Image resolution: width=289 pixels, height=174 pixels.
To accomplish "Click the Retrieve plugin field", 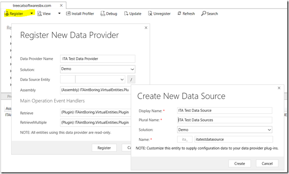I will [x=96, y=112].
